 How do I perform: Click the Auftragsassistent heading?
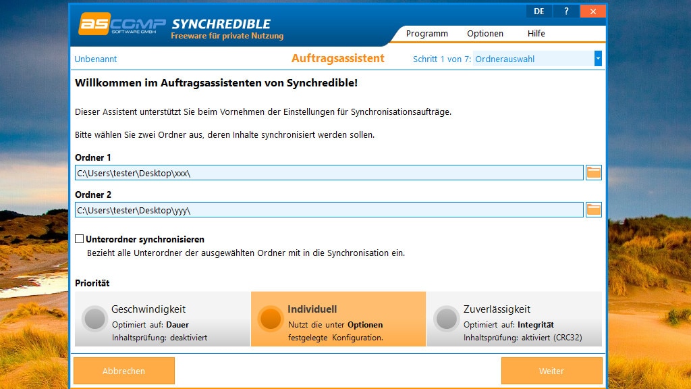338,58
